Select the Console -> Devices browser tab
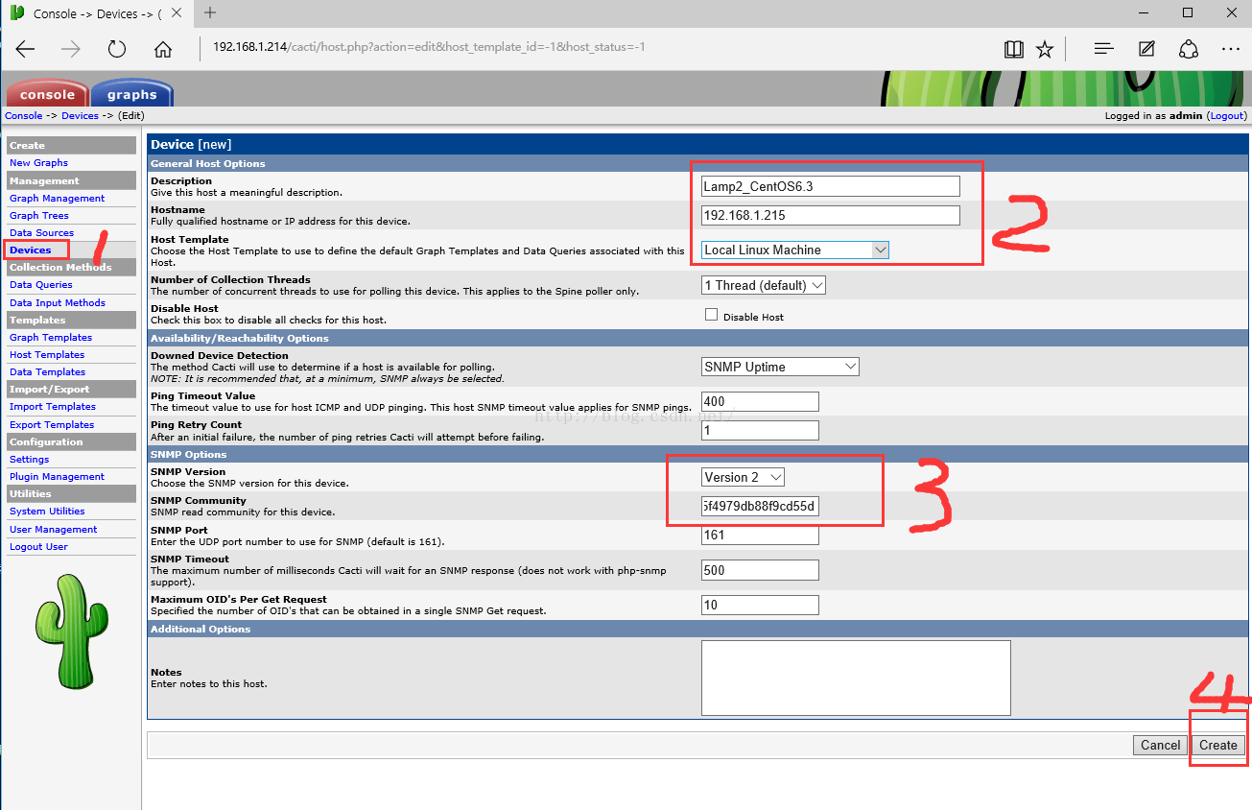This screenshot has height=810, width=1252. click(96, 13)
